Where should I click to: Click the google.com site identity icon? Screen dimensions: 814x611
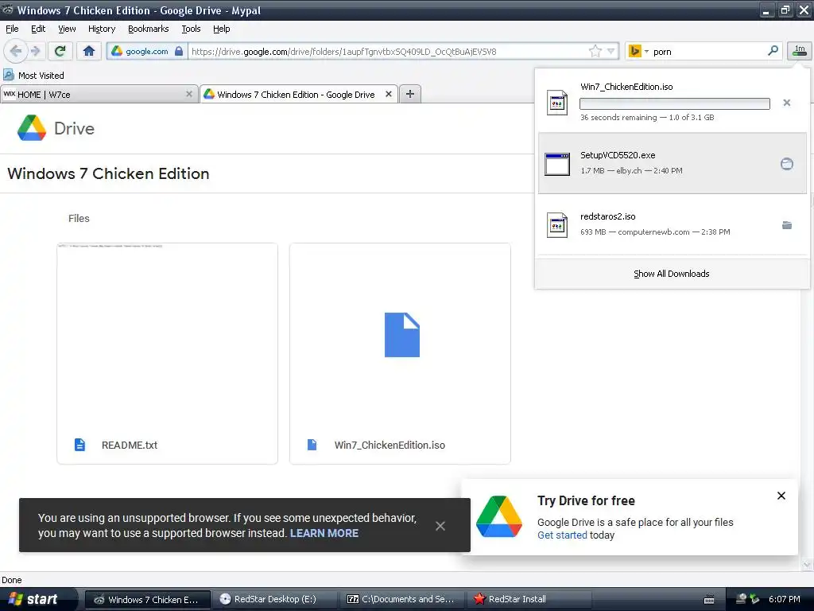tap(146, 52)
